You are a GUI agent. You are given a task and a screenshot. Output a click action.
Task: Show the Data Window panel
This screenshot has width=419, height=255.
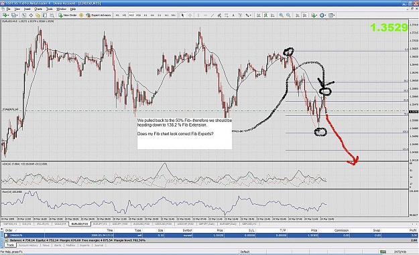(x=31, y=15)
